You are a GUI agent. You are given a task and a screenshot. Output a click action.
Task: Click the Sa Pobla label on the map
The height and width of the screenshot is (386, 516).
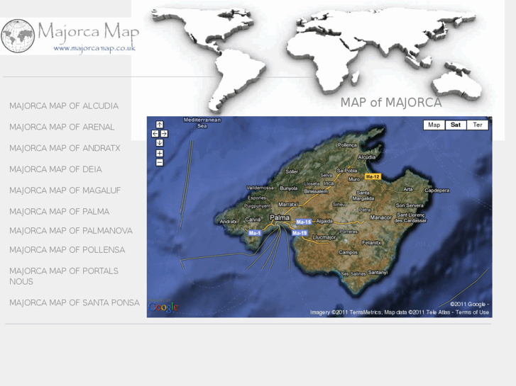tap(347, 171)
